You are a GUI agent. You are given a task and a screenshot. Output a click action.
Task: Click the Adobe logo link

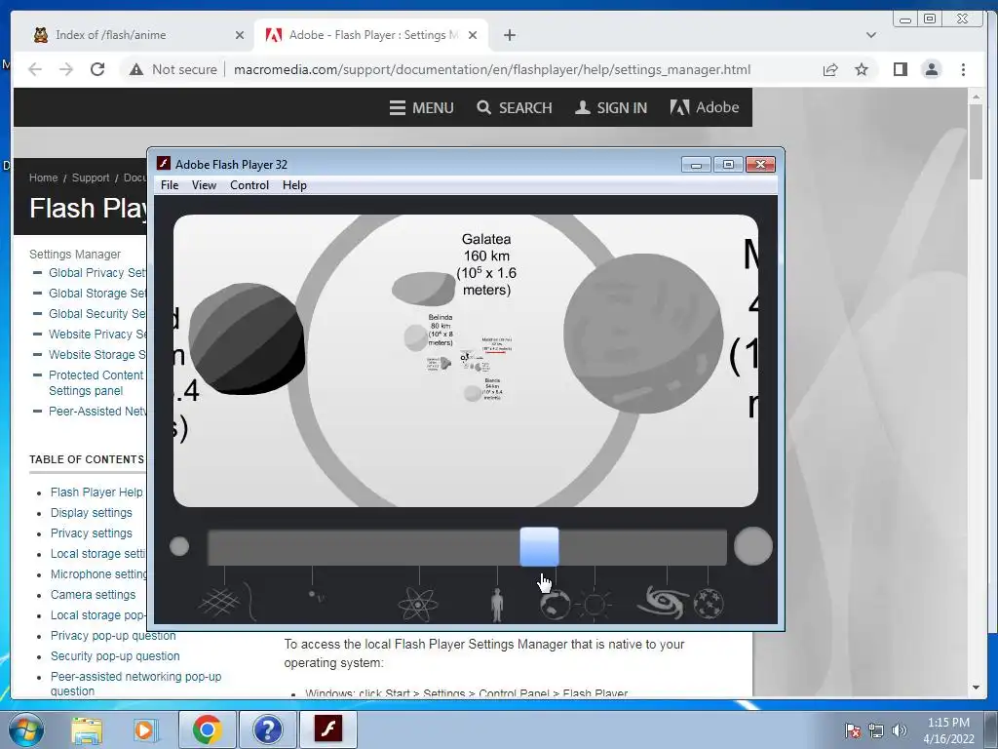point(704,107)
